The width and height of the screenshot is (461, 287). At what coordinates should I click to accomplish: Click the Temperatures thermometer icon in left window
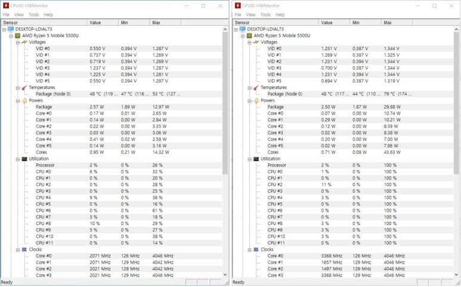24,87
